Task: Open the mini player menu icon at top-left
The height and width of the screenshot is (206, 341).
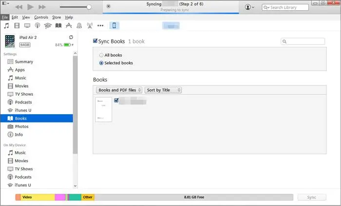Action: 5,3
